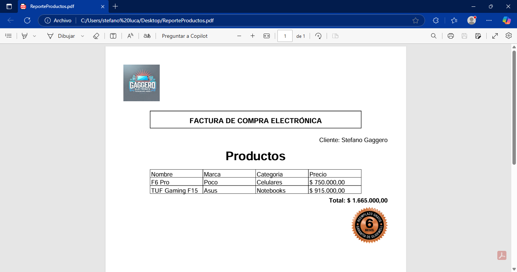
Task: Click the address bar file path
Action: 147,20
